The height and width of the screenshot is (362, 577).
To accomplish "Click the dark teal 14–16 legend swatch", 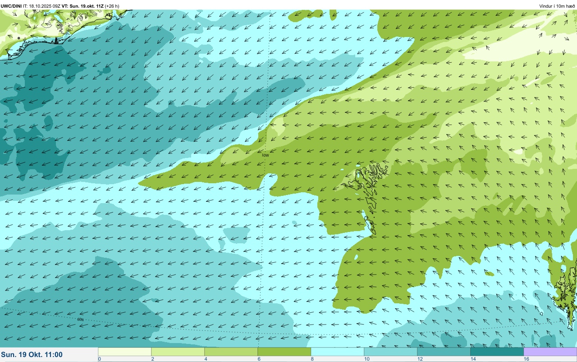I will tap(497, 352).
